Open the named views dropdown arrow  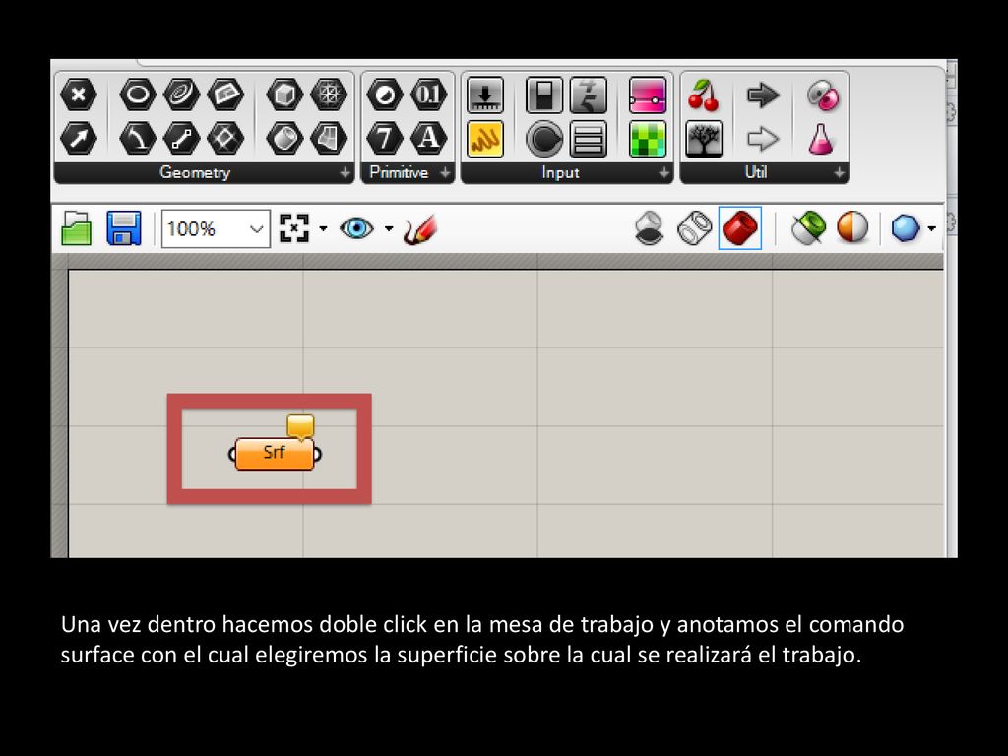click(389, 228)
